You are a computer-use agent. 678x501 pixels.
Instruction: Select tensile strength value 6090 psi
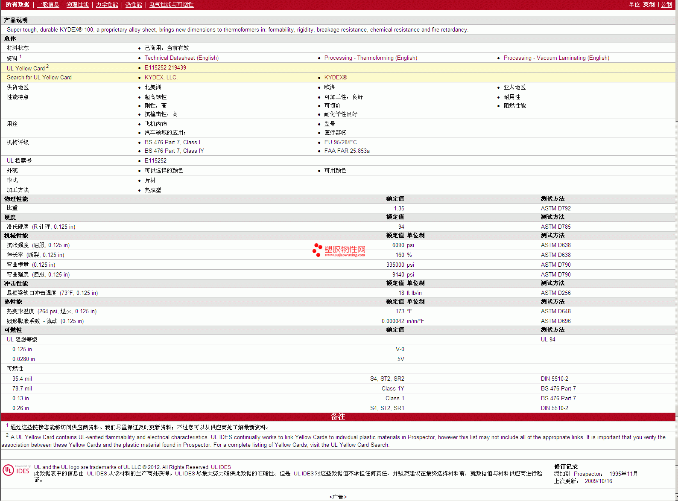[403, 245]
